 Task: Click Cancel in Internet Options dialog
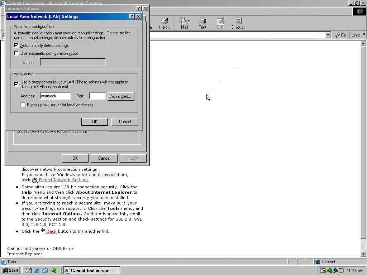tap(104, 158)
